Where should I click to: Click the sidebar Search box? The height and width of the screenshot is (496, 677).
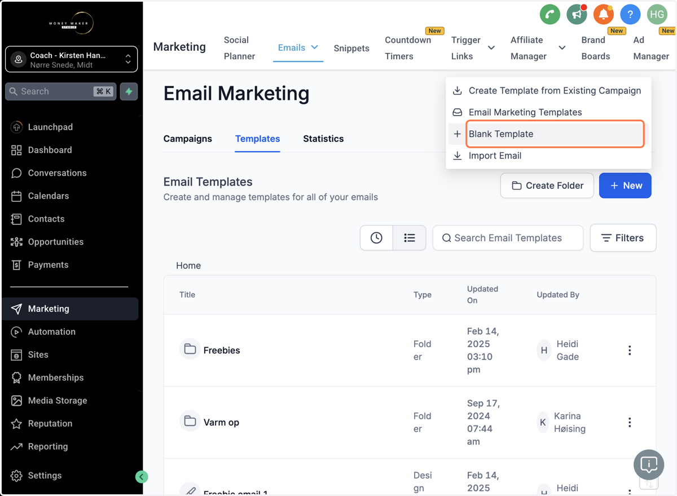tap(61, 91)
